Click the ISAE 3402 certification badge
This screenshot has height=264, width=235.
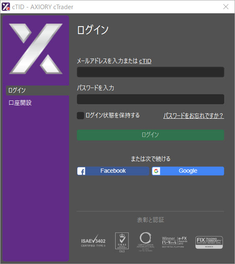(93, 241)
